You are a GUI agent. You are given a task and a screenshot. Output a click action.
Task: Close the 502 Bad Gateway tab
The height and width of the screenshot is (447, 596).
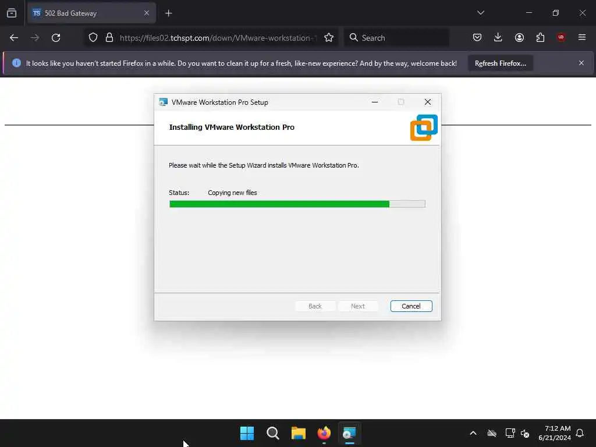pos(147,13)
